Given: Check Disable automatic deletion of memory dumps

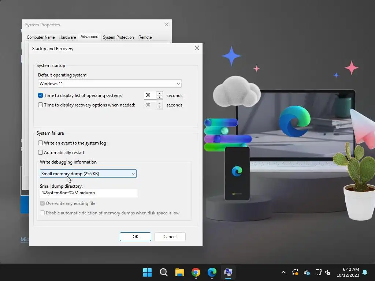Looking at the screenshot, I should [x=42, y=213].
